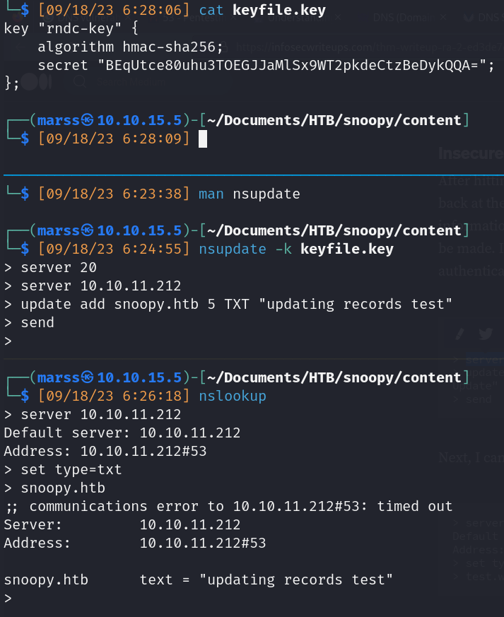Click the blue horizontal pane divider line
Image resolution: width=504 pixels, height=617 pixels.
click(252, 175)
